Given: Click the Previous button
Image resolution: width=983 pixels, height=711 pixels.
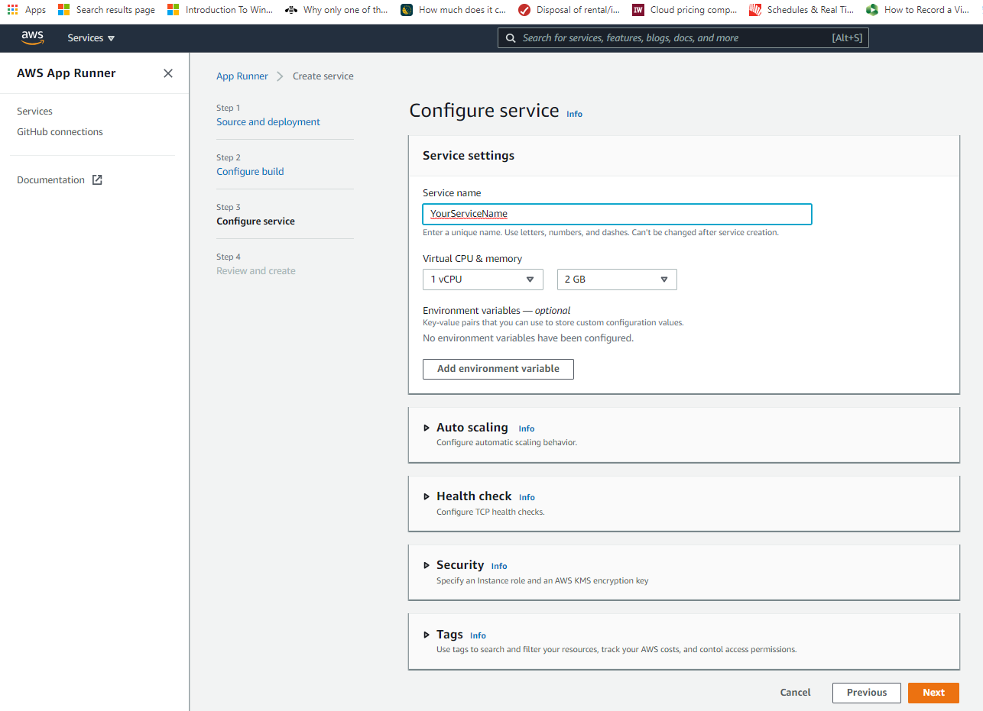Looking at the screenshot, I should [x=867, y=693].
